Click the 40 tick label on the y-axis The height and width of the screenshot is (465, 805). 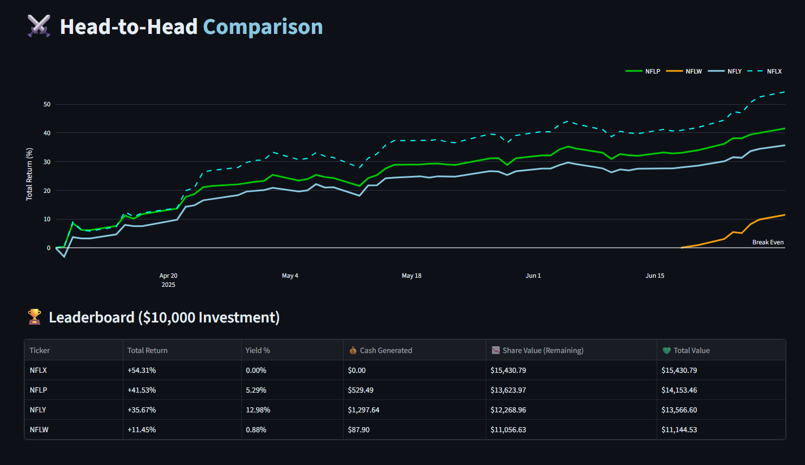click(47, 133)
